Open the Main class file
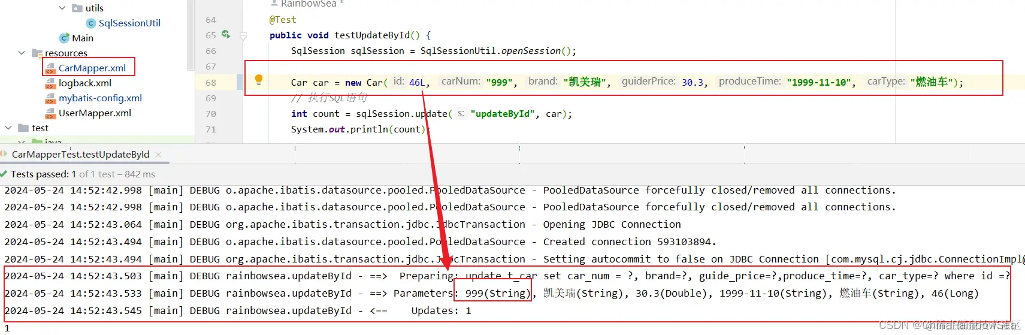This screenshot has width=1025, height=335. (x=83, y=38)
